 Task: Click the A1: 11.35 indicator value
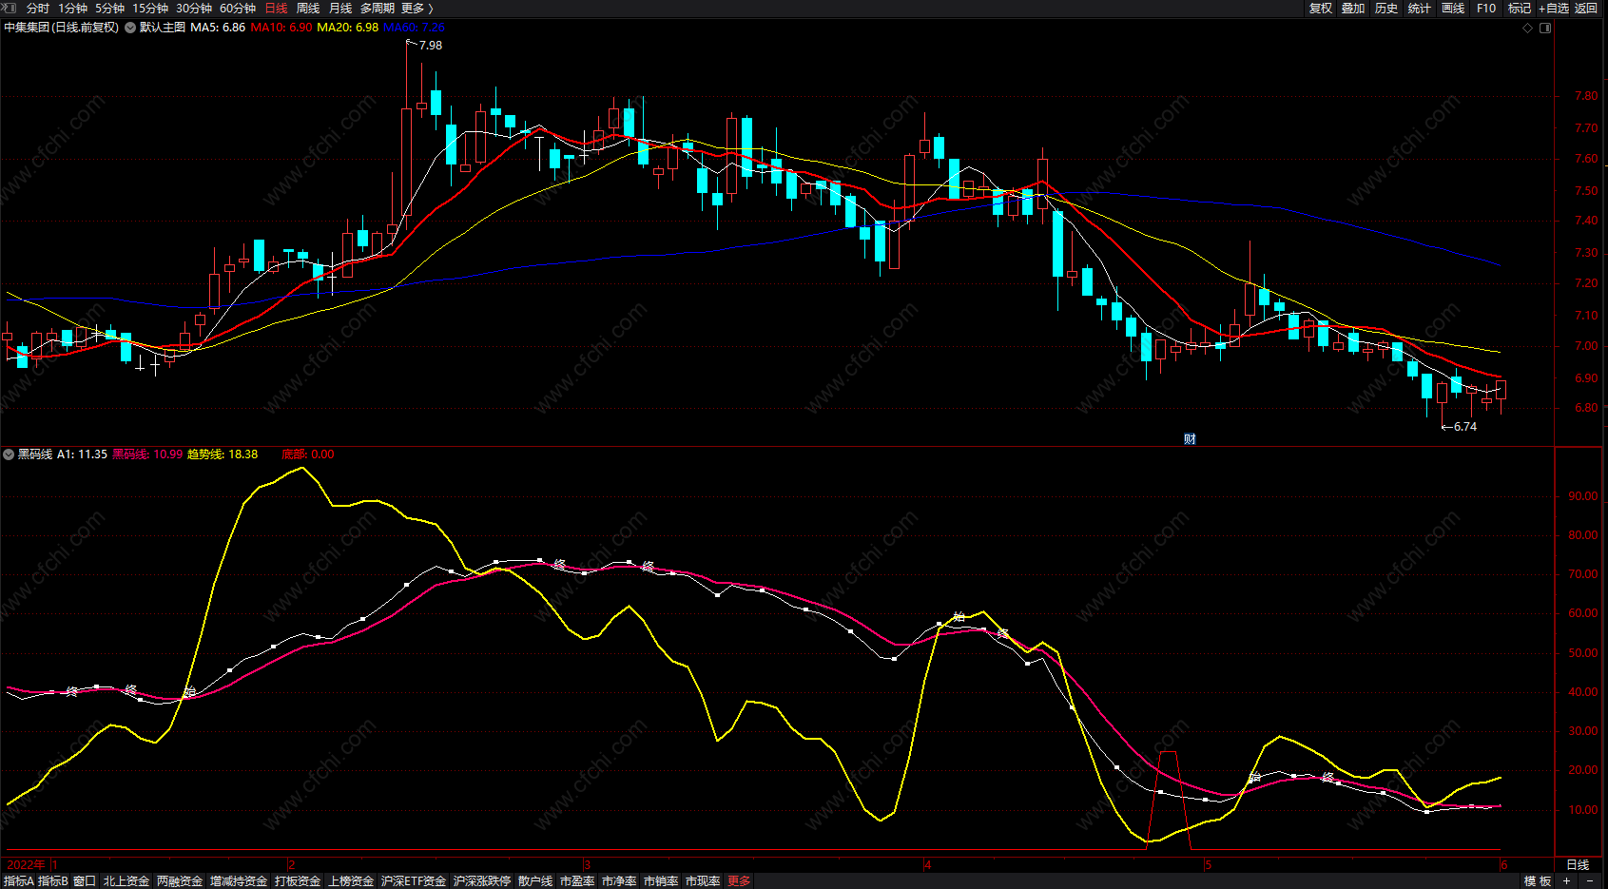82,454
